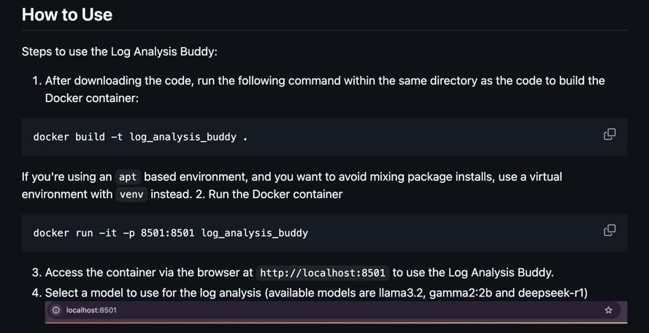Select the venv inline code label
This screenshot has width=649, height=333.
pyautogui.click(x=131, y=194)
